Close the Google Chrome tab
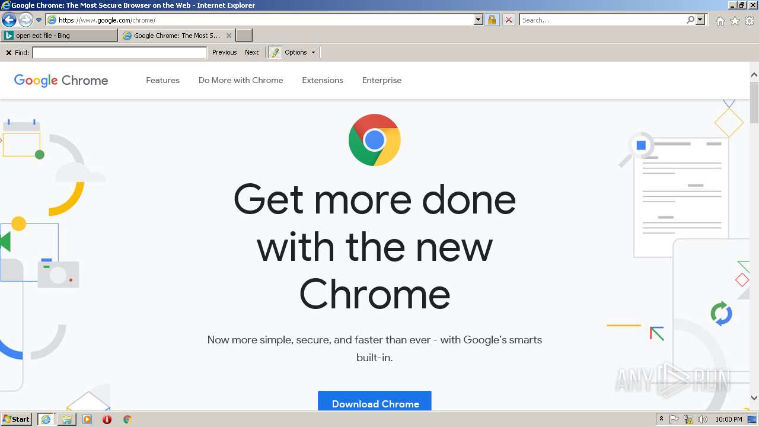This screenshot has height=427, width=759. 229,36
